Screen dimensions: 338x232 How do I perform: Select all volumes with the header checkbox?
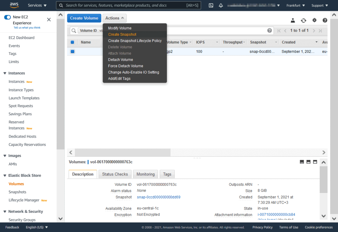point(73,42)
